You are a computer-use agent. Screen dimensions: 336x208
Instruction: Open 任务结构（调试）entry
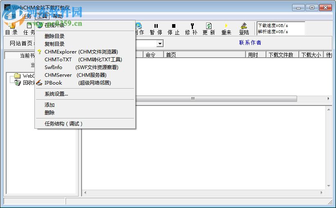coord(85,123)
